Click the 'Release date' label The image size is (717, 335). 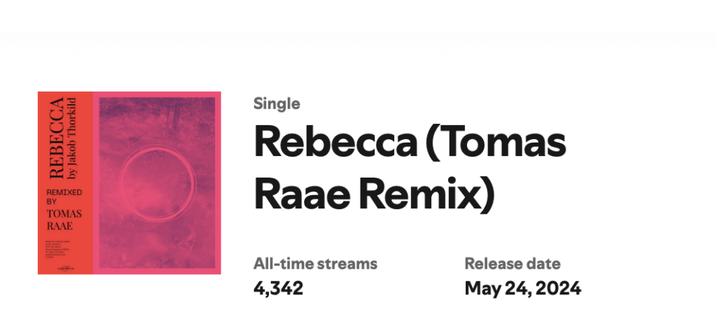pos(513,264)
